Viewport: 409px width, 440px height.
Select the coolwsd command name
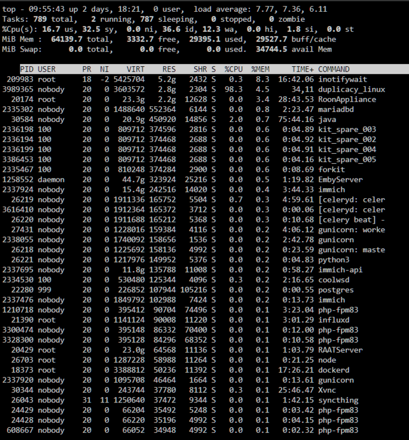tap(334, 280)
